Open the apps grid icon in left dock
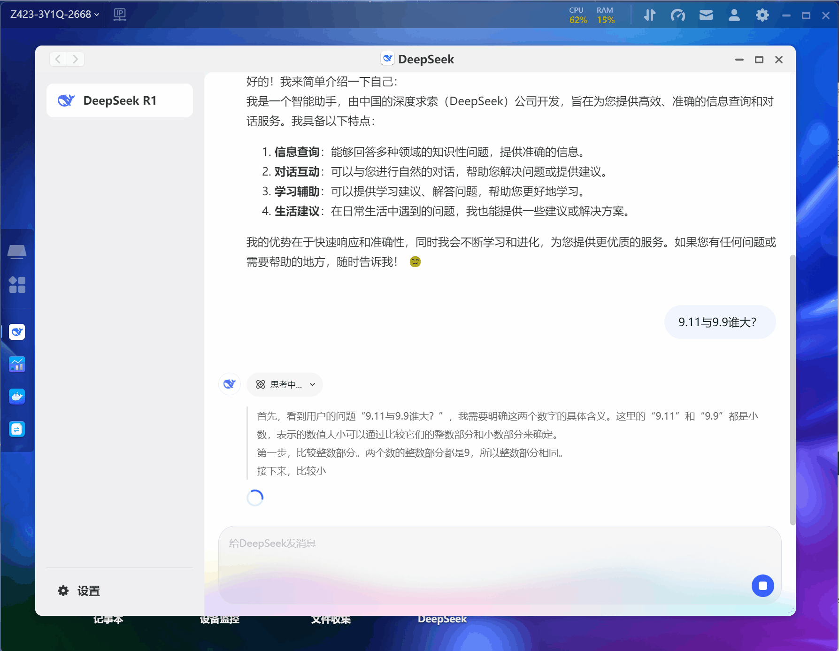The width and height of the screenshot is (839, 651). (x=17, y=284)
